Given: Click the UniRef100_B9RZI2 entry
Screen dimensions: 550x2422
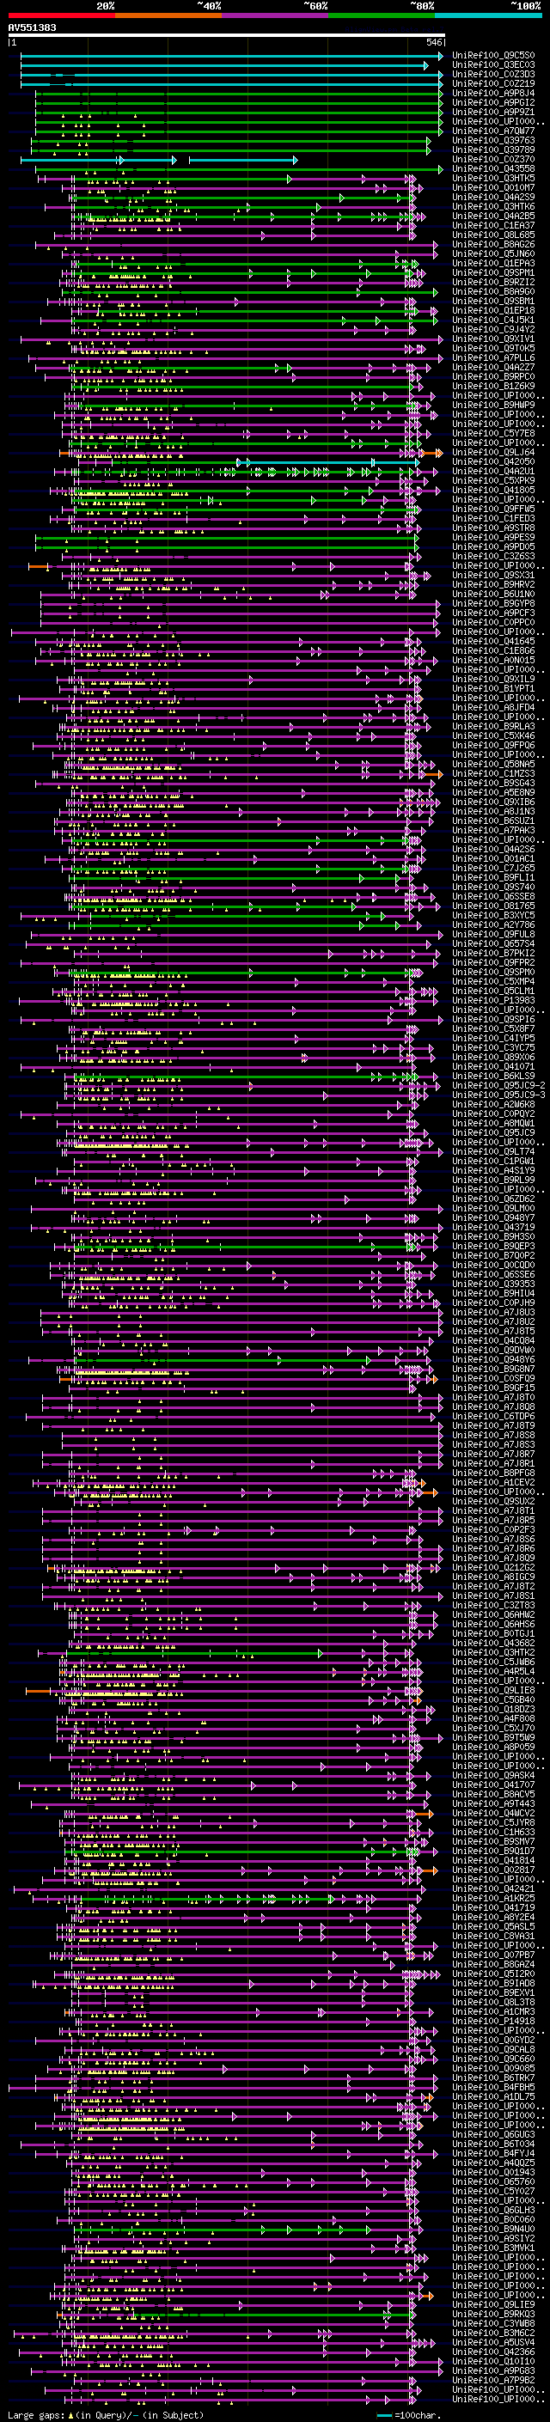Looking at the screenshot, I should coord(492,282).
